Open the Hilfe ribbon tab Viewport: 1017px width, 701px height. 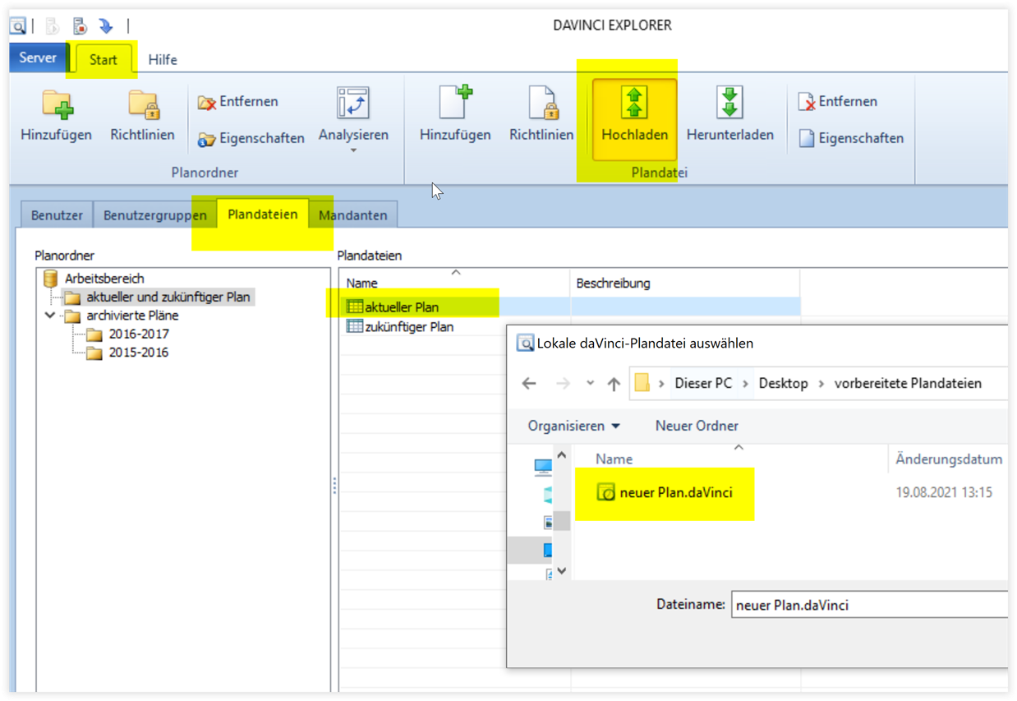pyautogui.click(x=163, y=59)
